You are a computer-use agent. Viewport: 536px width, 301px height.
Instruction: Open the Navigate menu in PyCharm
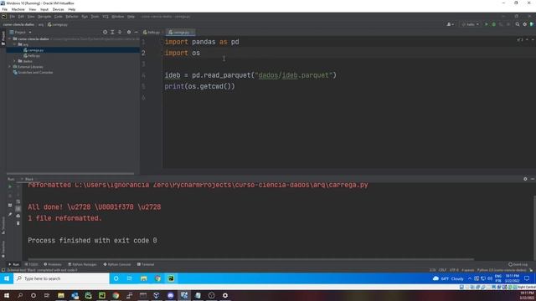[x=44, y=17]
